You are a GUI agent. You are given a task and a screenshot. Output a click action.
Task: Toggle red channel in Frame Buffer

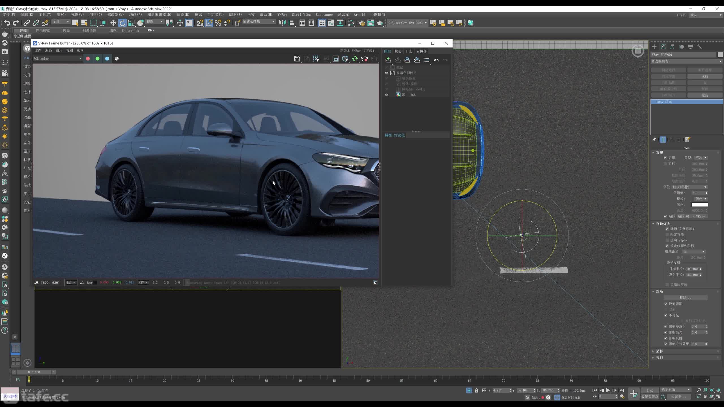coord(88,59)
